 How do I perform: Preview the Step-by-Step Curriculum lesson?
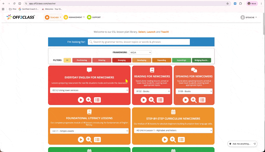coord(173,140)
